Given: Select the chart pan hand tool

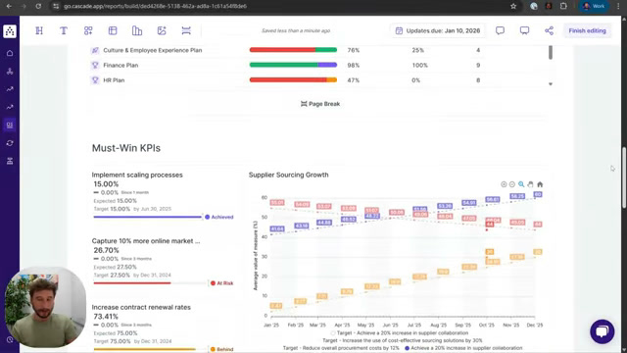Looking at the screenshot, I should (x=530, y=184).
